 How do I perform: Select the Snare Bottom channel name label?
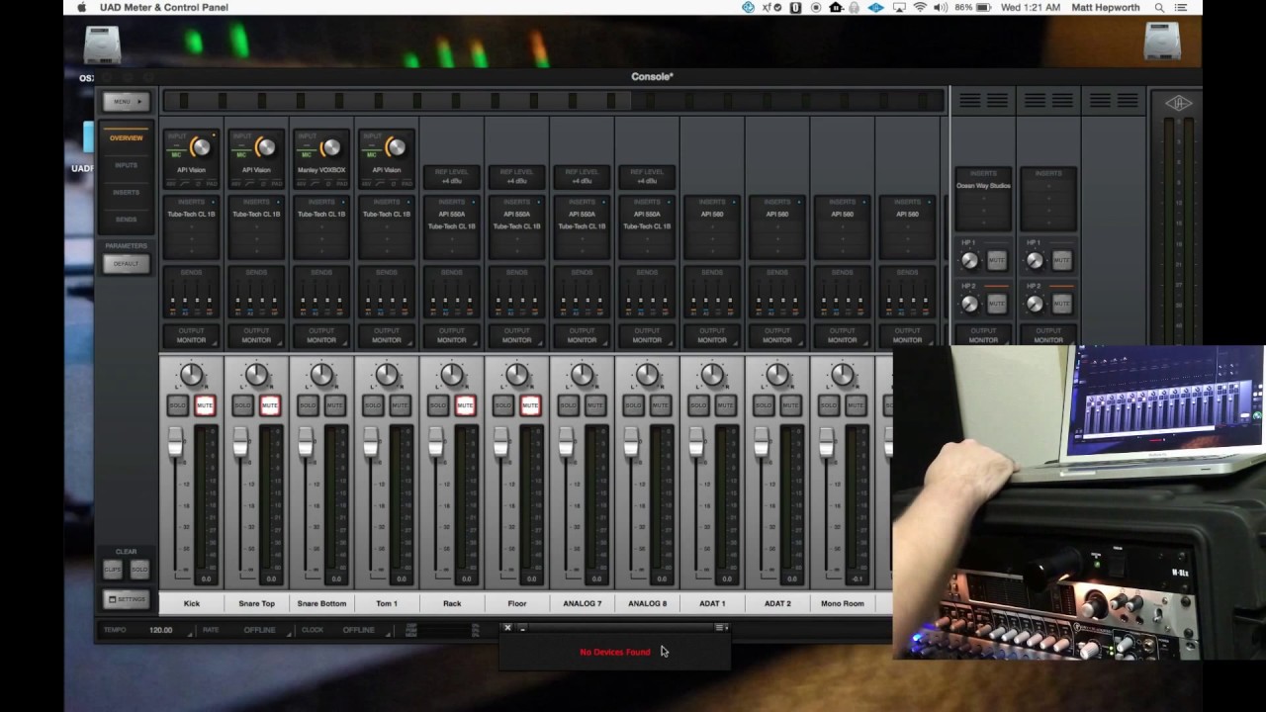[321, 603]
